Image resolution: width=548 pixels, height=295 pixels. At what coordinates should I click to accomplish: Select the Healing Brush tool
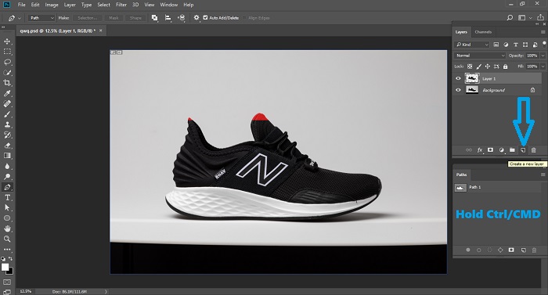point(7,104)
